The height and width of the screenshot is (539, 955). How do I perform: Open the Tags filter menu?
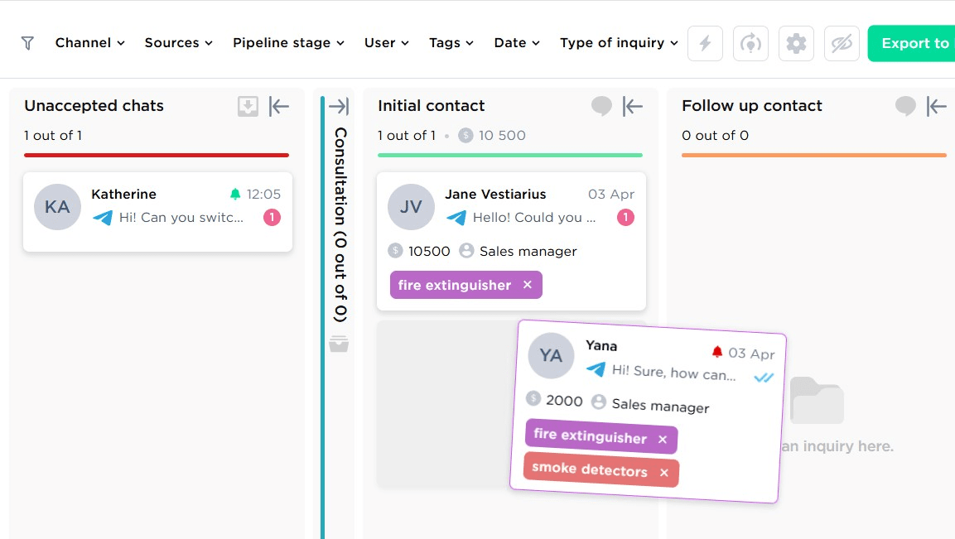(451, 43)
